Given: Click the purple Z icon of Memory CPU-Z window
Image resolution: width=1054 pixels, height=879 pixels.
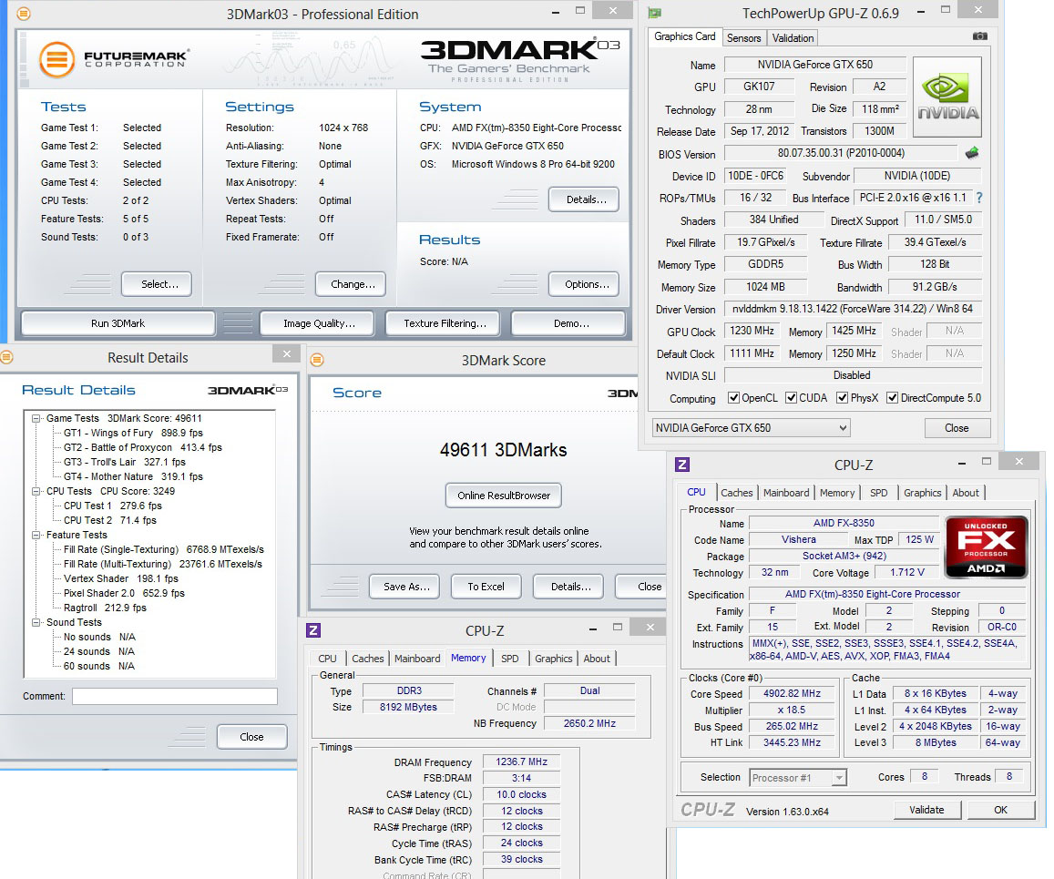Looking at the screenshot, I should click(x=313, y=630).
